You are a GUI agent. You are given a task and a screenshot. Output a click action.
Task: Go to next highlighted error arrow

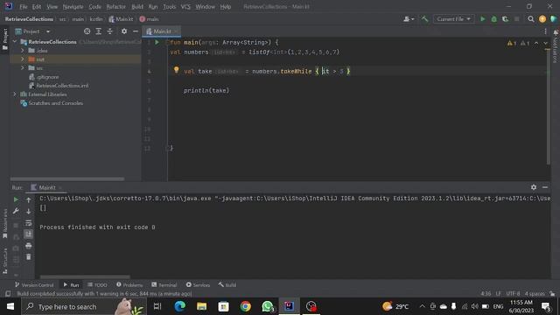pyautogui.click(x=545, y=43)
